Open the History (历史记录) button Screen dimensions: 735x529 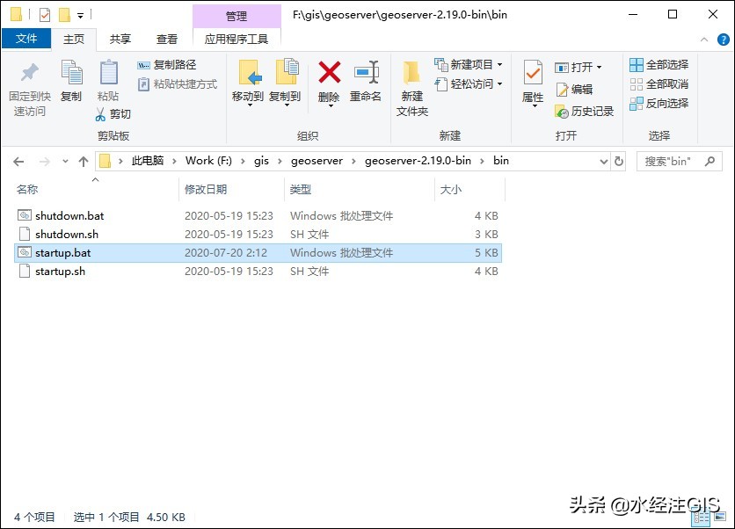coord(584,111)
